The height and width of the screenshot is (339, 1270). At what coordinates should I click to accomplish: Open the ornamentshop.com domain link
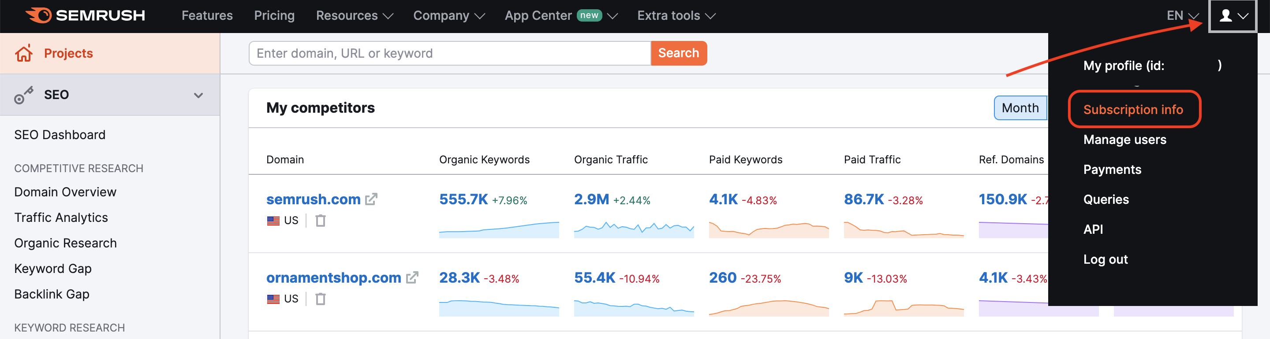pyautogui.click(x=333, y=277)
